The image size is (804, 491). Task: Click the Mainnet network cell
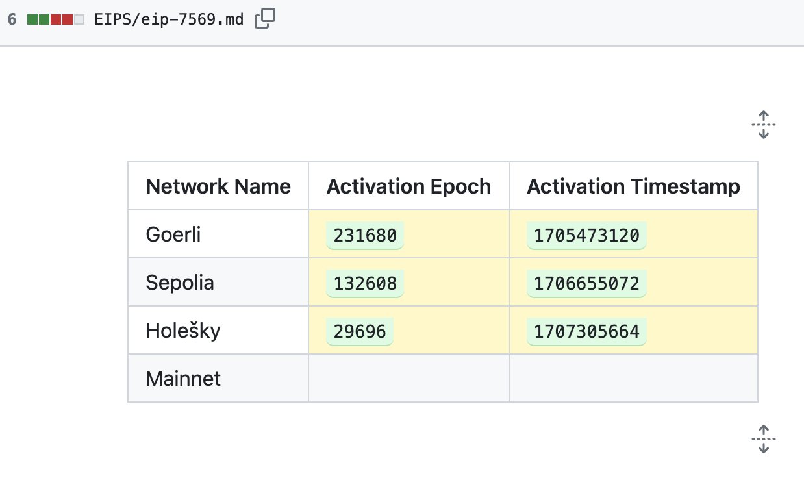pos(218,378)
